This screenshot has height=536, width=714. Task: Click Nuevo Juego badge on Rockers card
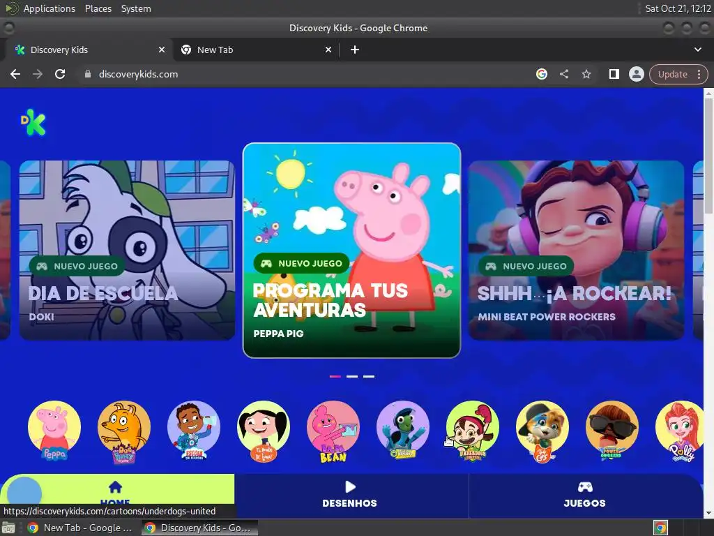[526, 266]
